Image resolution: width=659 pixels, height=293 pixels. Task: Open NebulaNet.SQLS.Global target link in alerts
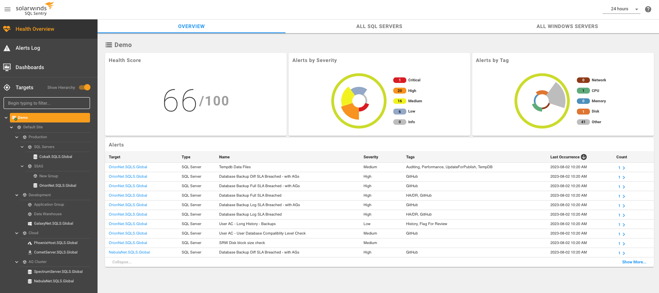129,252
